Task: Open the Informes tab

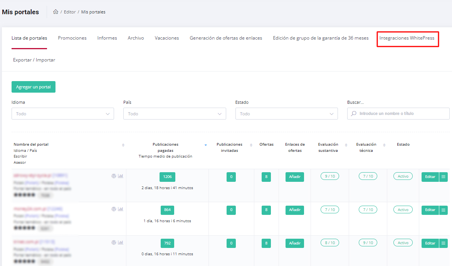Action: click(107, 38)
